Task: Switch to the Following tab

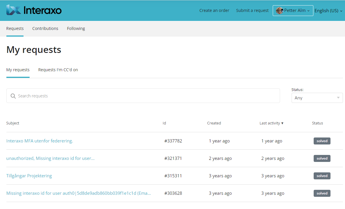Action: [76, 28]
